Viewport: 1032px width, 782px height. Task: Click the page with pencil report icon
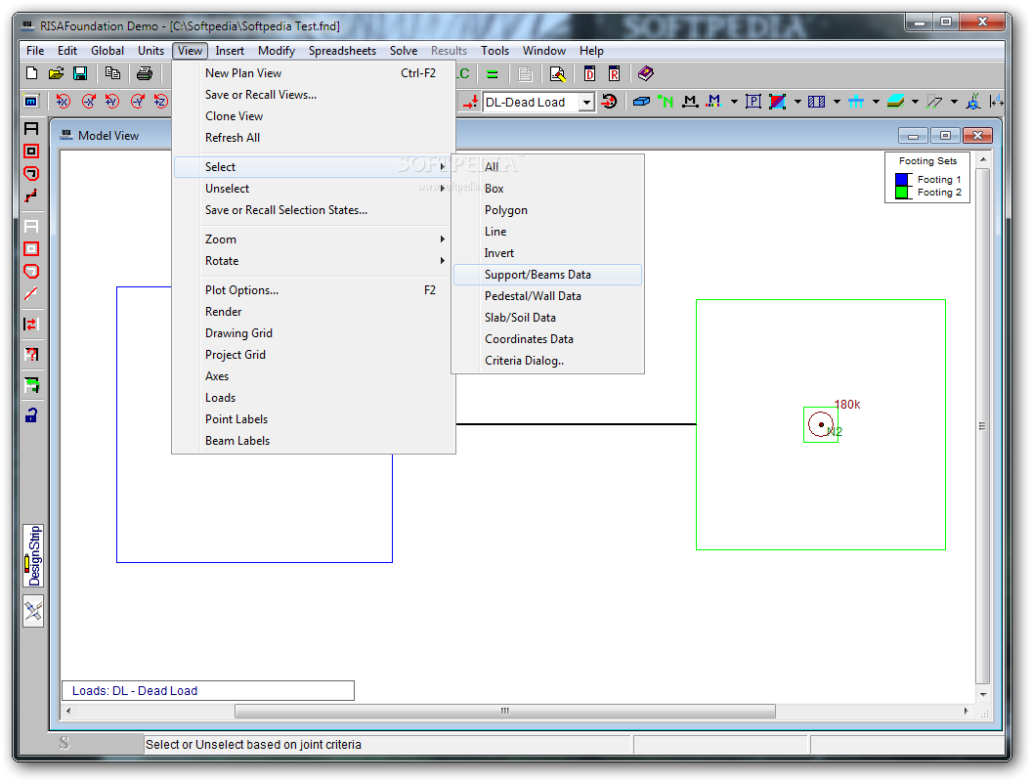(x=557, y=74)
